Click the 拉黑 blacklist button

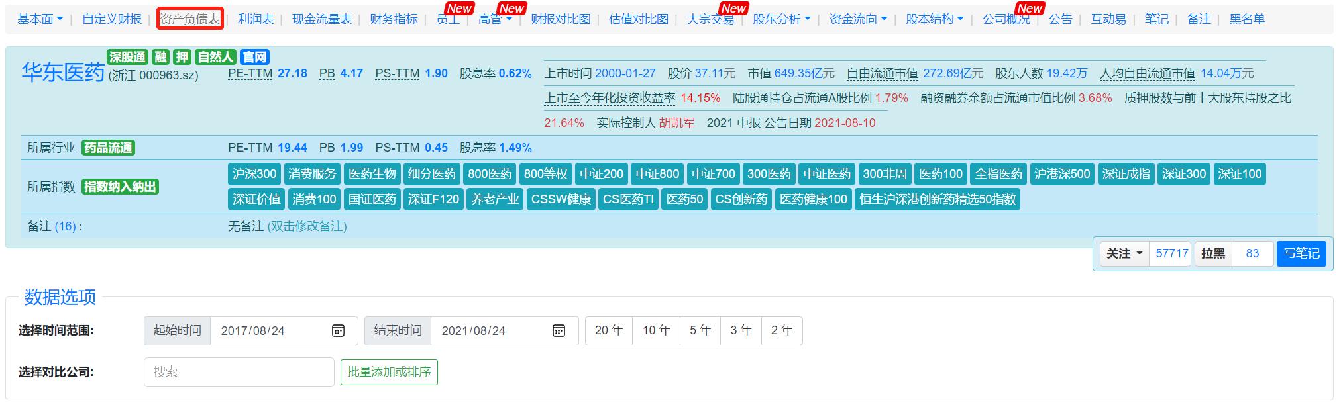click(x=1213, y=253)
